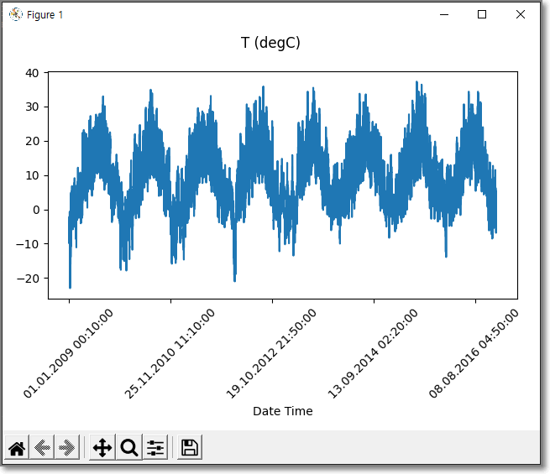This screenshot has height=474, width=550.
Task: Click the Figure 1 window title text
Action: pos(45,15)
